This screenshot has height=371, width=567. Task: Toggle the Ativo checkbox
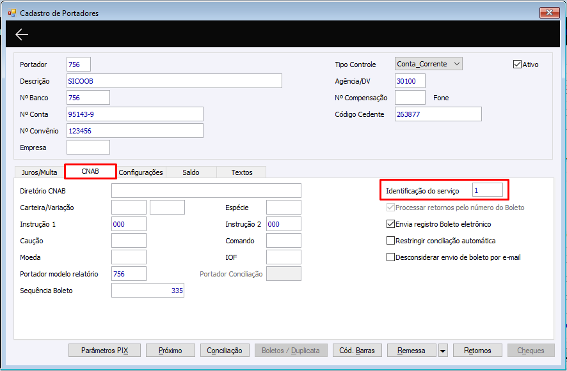517,64
